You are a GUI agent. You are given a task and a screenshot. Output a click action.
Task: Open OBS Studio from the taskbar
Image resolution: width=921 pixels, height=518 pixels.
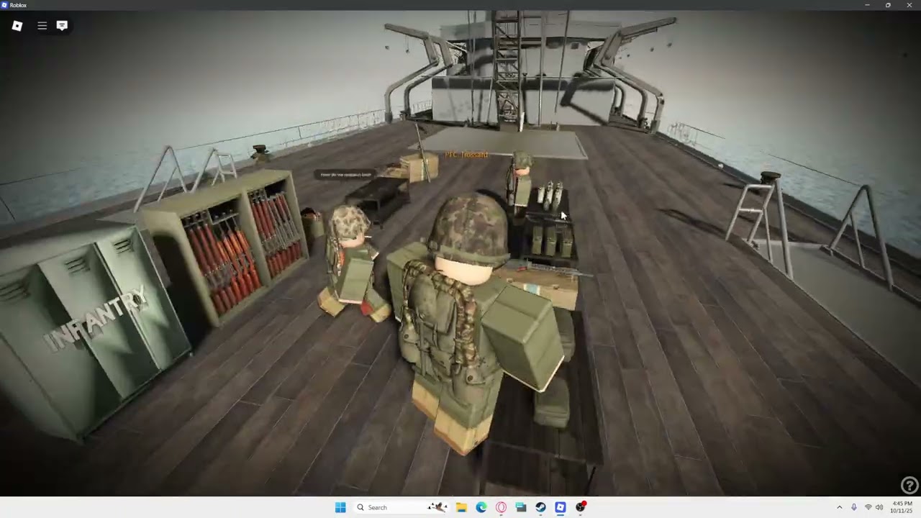coord(580,507)
